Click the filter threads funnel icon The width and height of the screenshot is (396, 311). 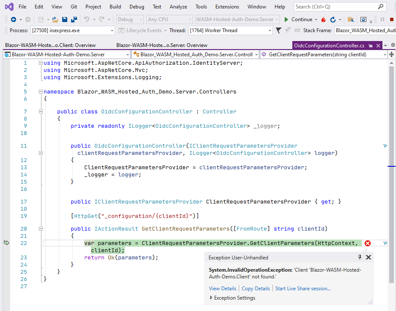pyautogui.click(x=278, y=30)
